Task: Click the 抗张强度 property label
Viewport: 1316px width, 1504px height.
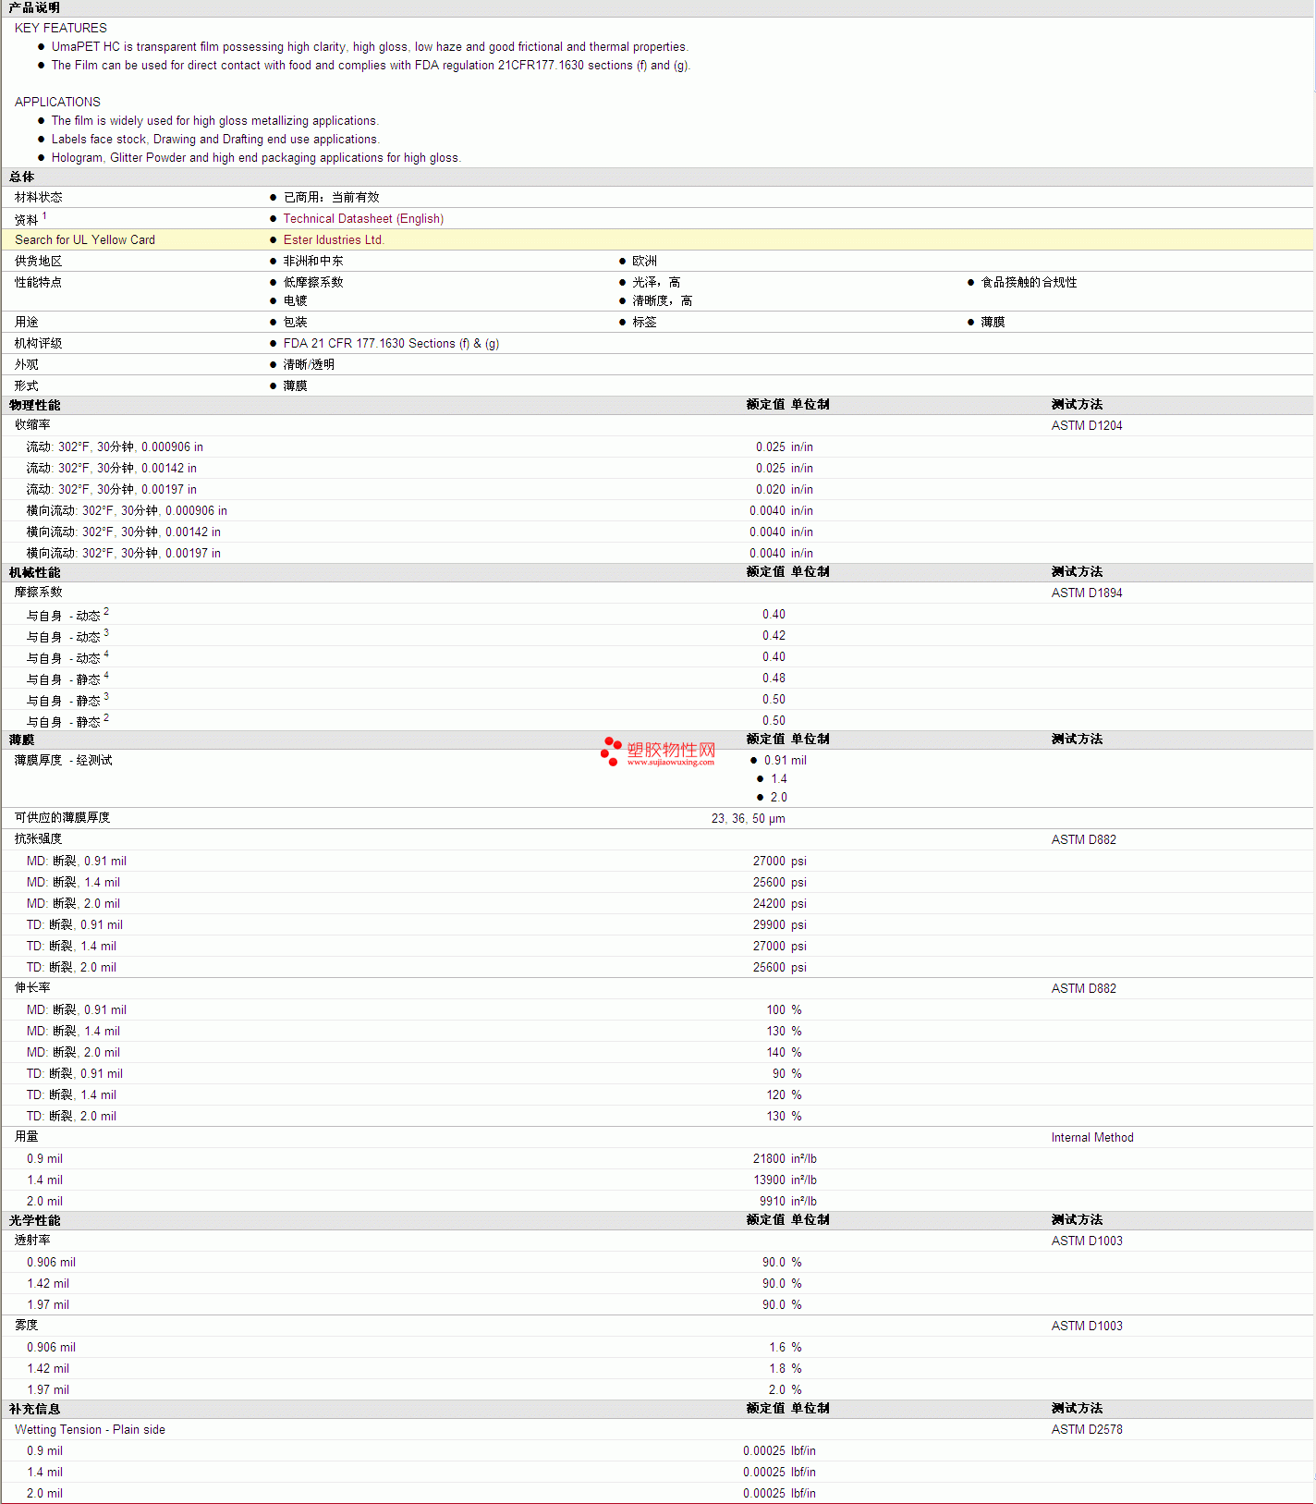Action: [x=39, y=839]
